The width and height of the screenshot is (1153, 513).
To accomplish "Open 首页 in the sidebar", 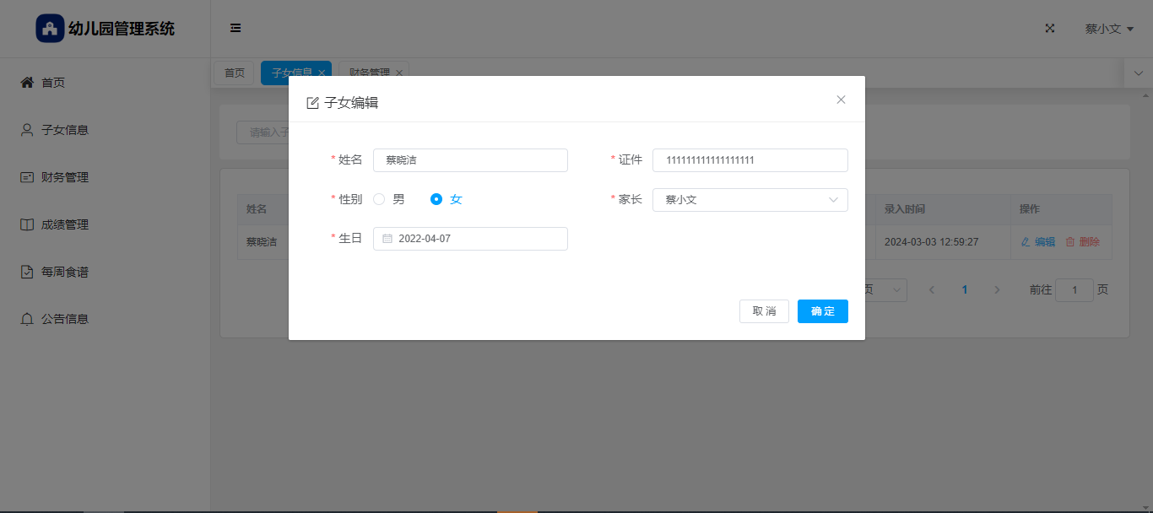I will [x=105, y=83].
